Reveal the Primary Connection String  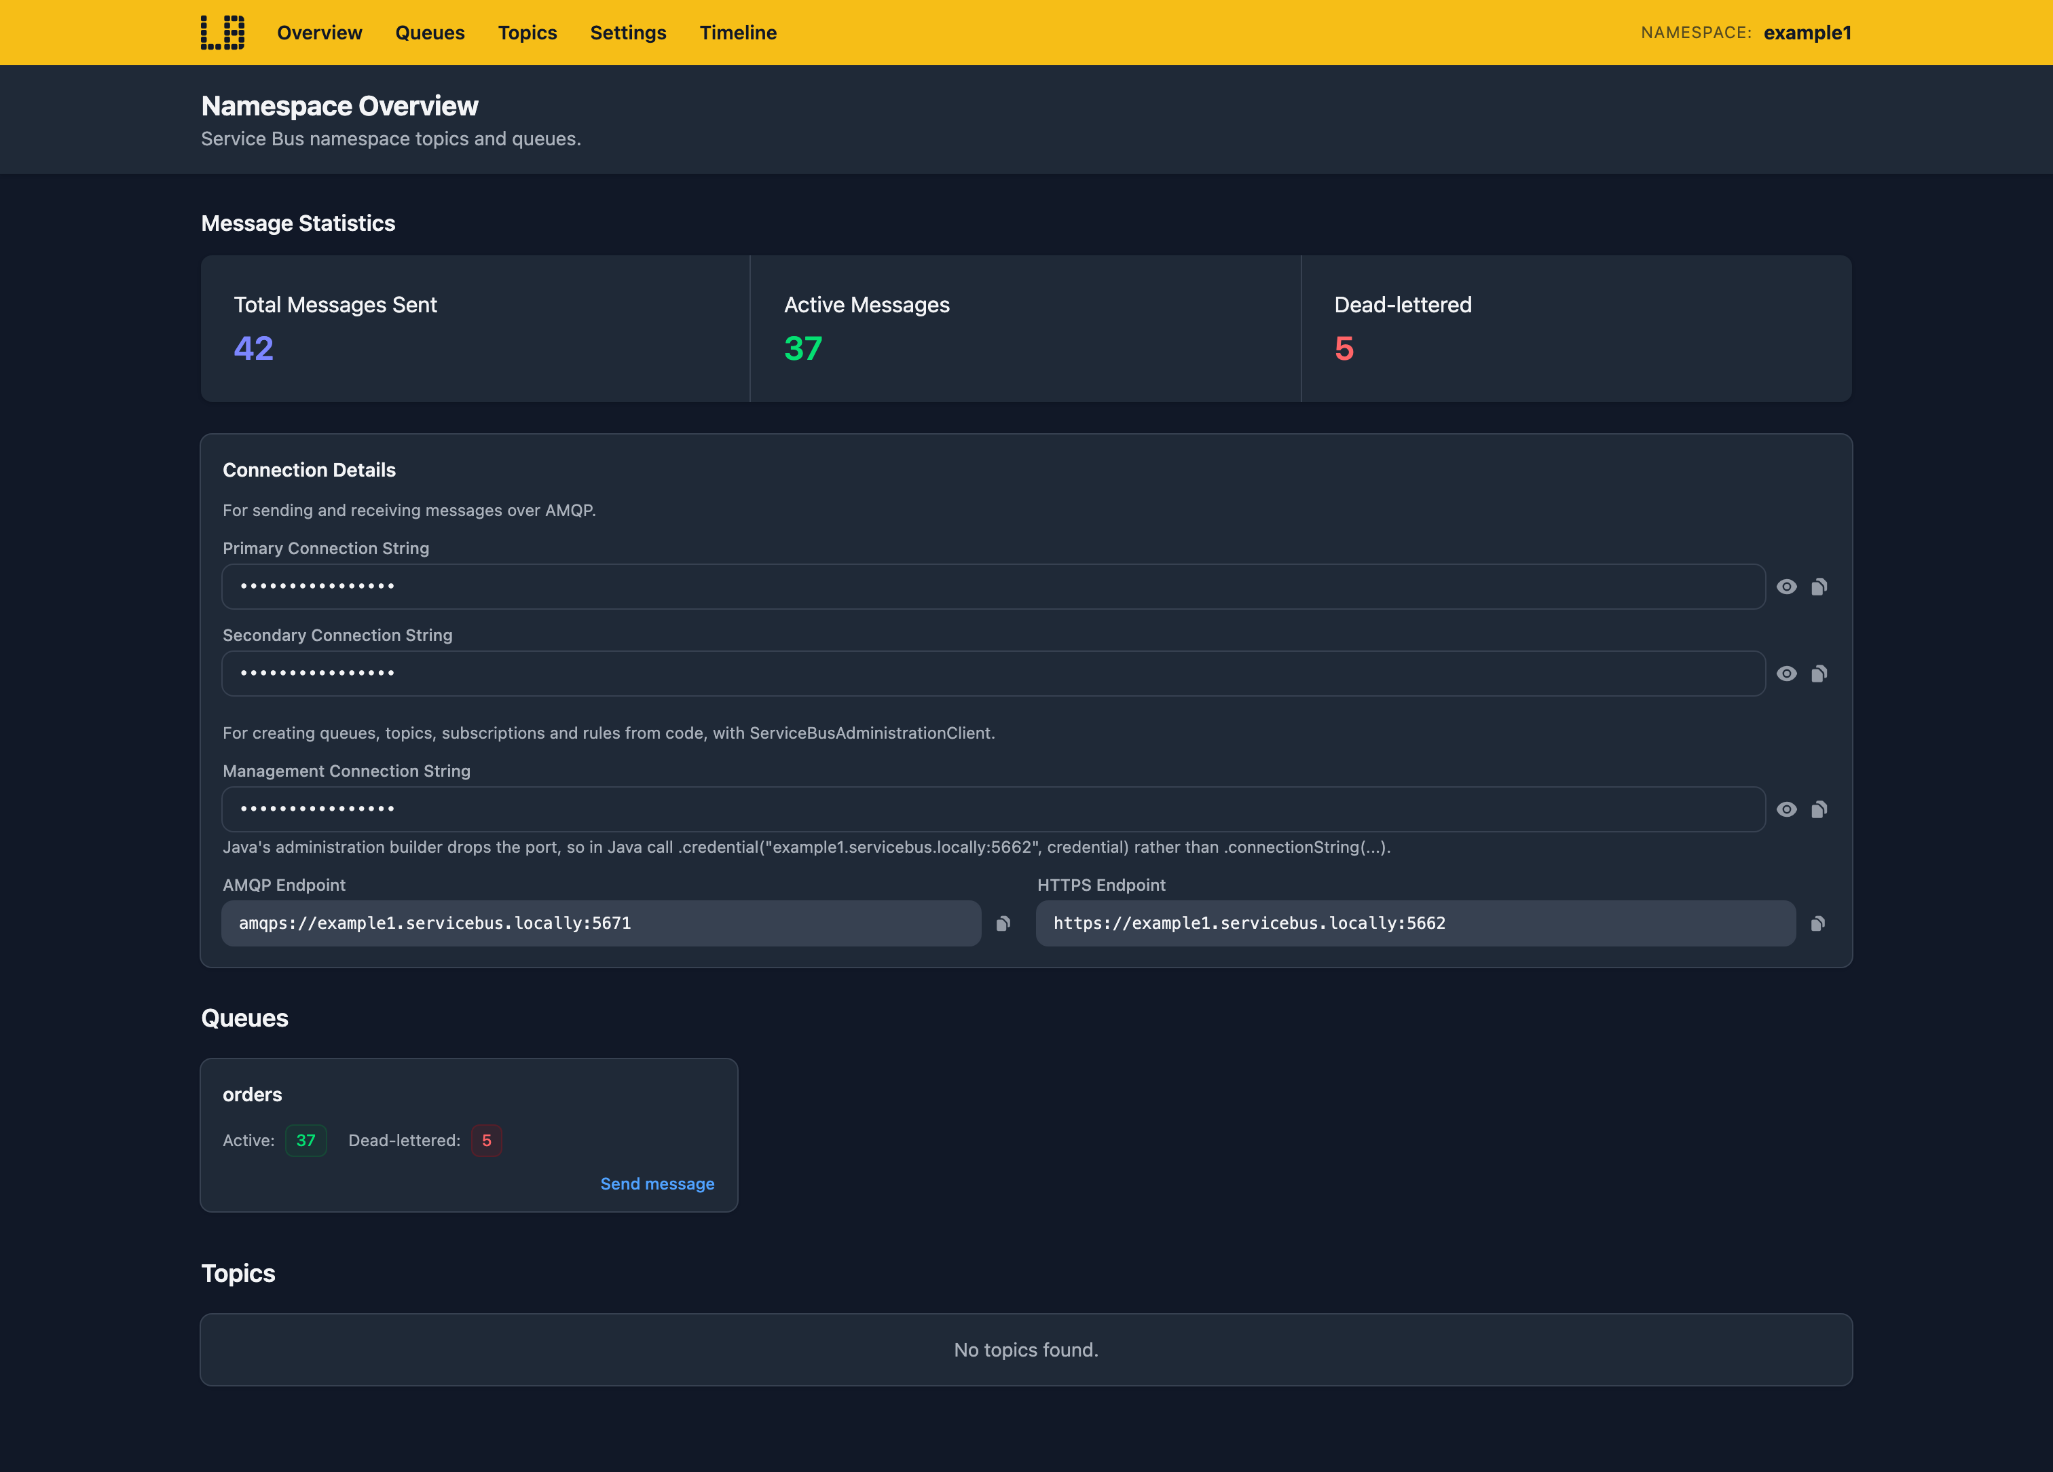click(1786, 587)
